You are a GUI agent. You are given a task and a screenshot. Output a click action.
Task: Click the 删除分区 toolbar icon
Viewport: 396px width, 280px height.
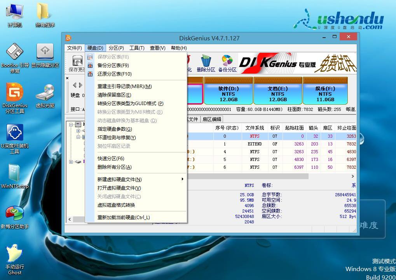coord(206,64)
